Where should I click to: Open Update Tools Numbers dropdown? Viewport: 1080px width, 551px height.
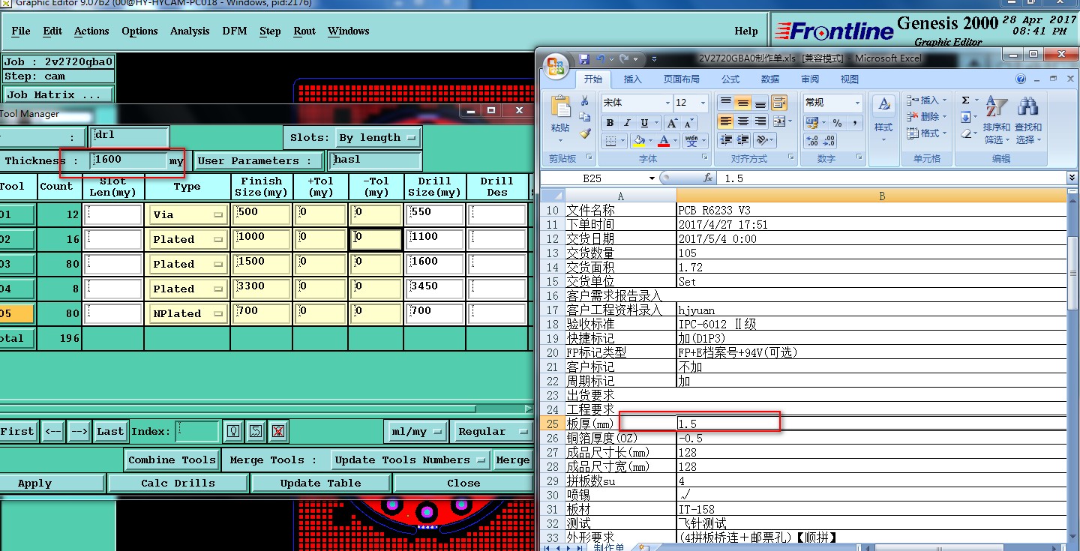[410, 460]
